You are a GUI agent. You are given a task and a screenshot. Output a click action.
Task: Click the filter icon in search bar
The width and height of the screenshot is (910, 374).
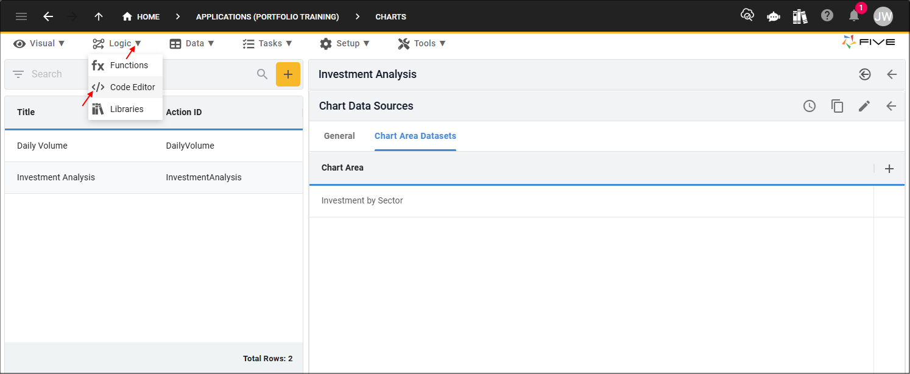click(18, 74)
